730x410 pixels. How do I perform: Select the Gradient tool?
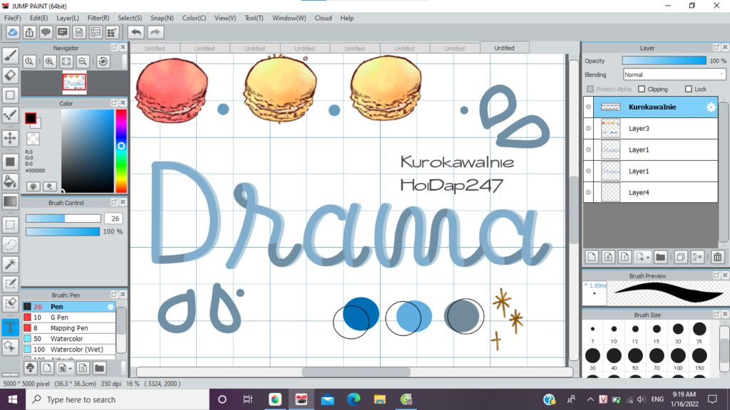(10, 201)
